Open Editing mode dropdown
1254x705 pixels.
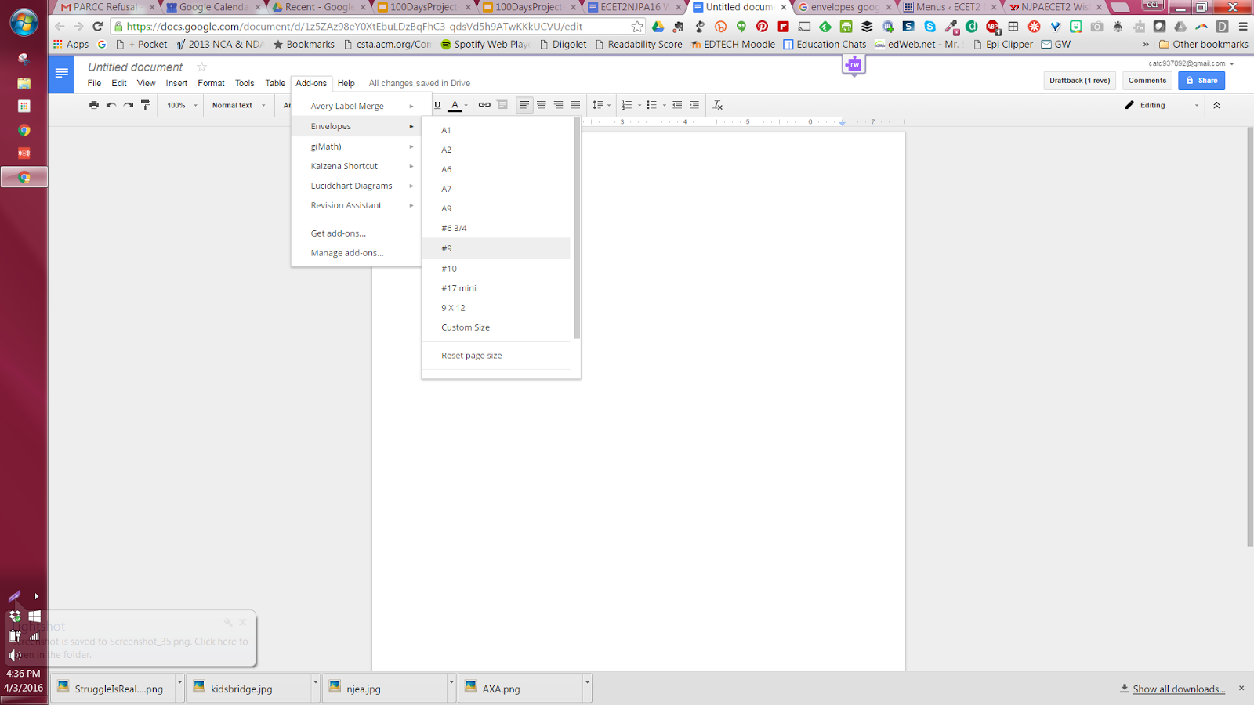click(1162, 105)
